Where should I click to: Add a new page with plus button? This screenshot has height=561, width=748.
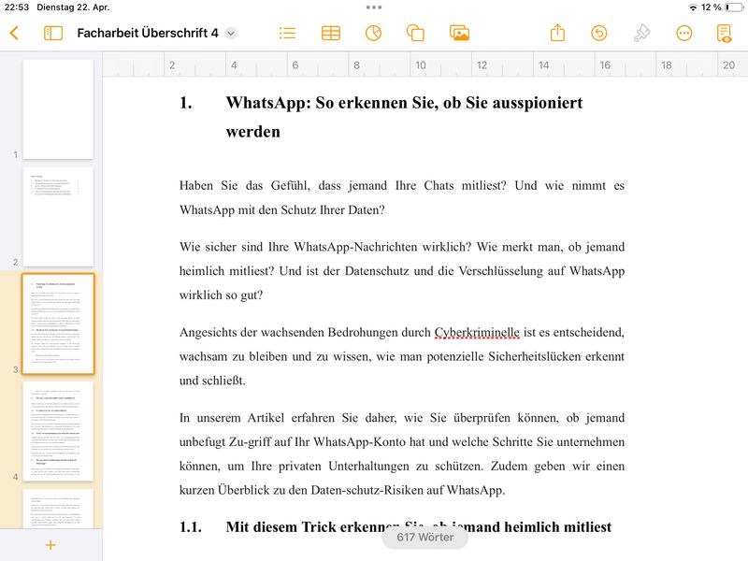point(50,545)
